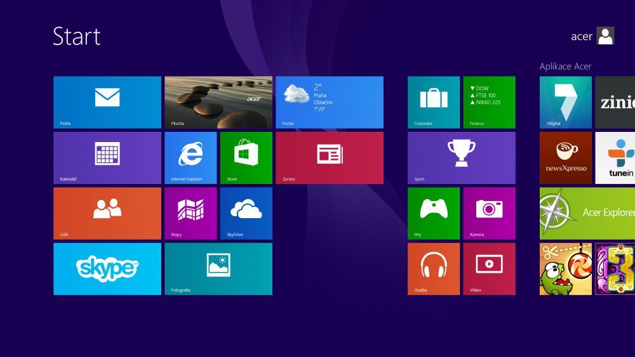Open Finance tile showing DOW index
The height and width of the screenshot is (357, 635).
coord(489,102)
